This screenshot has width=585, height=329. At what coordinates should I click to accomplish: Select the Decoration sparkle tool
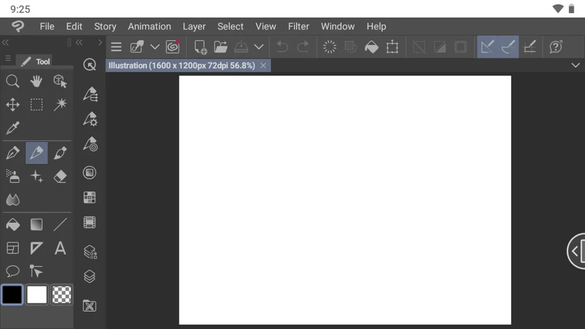(36, 176)
